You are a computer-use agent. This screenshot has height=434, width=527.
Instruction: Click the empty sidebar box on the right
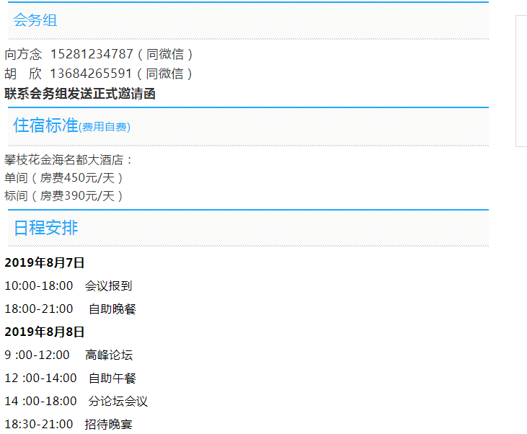(521, 79)
